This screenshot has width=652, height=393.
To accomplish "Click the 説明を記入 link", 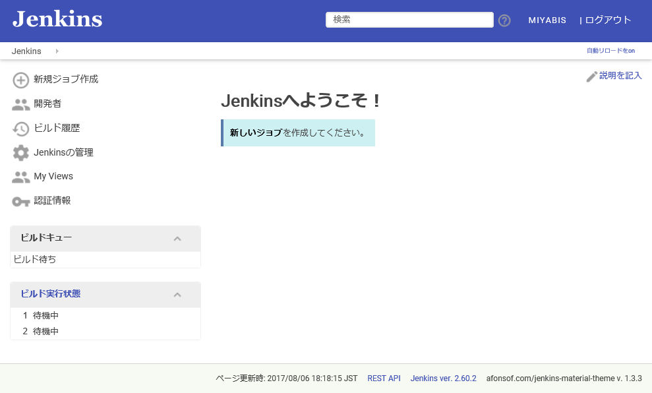I will click(x=620, y=76).
